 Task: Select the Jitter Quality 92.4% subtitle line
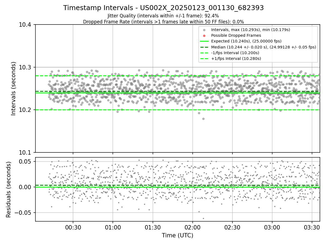coord(163,16)
